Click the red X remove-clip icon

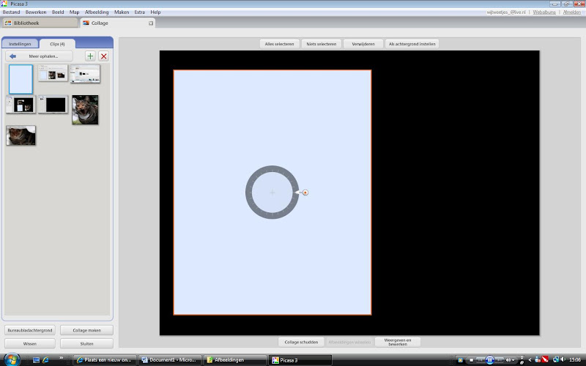click(x=104, y=56)
